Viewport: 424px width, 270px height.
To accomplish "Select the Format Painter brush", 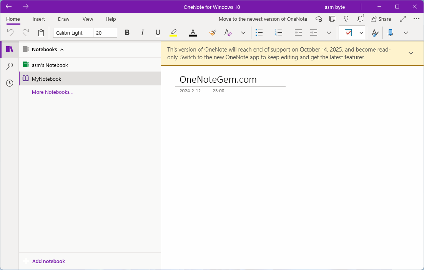I will click(x=213, y=33).
